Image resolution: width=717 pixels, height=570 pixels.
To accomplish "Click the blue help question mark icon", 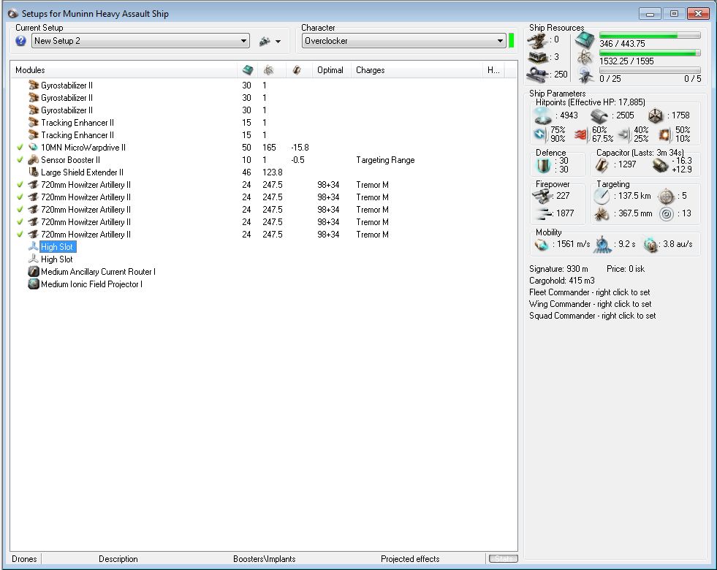I will [20, 41].
